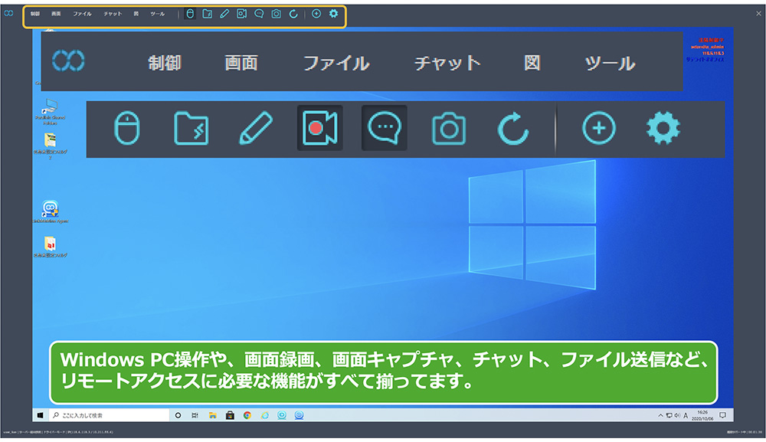Select the Parallels Shared Folders desktop shortcut

[x=51, y=112]
